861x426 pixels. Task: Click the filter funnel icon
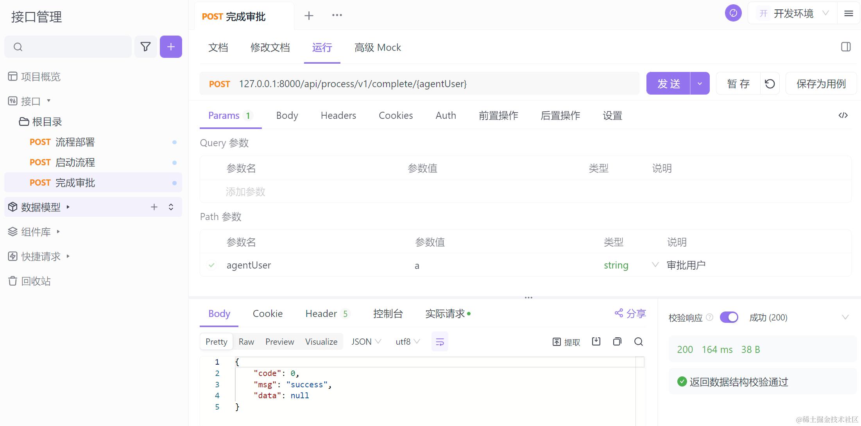[x=145, y=47]
